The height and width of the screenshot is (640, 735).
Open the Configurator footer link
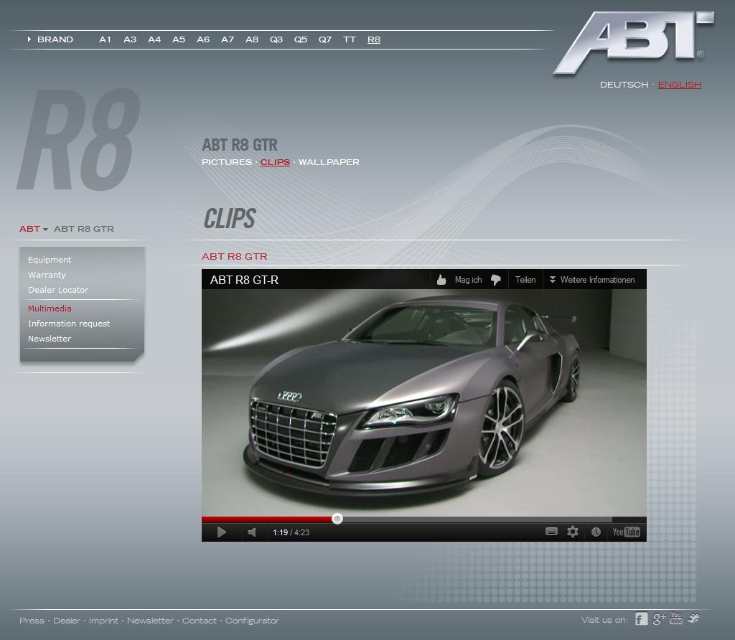coord(252,621)
